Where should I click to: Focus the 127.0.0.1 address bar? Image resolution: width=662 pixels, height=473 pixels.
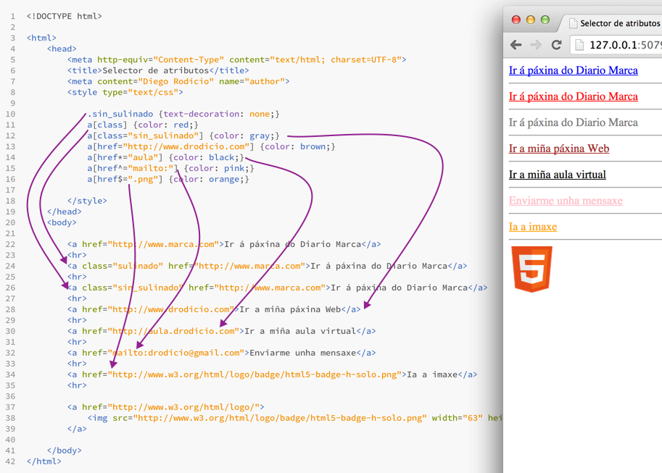pos(624,45)
